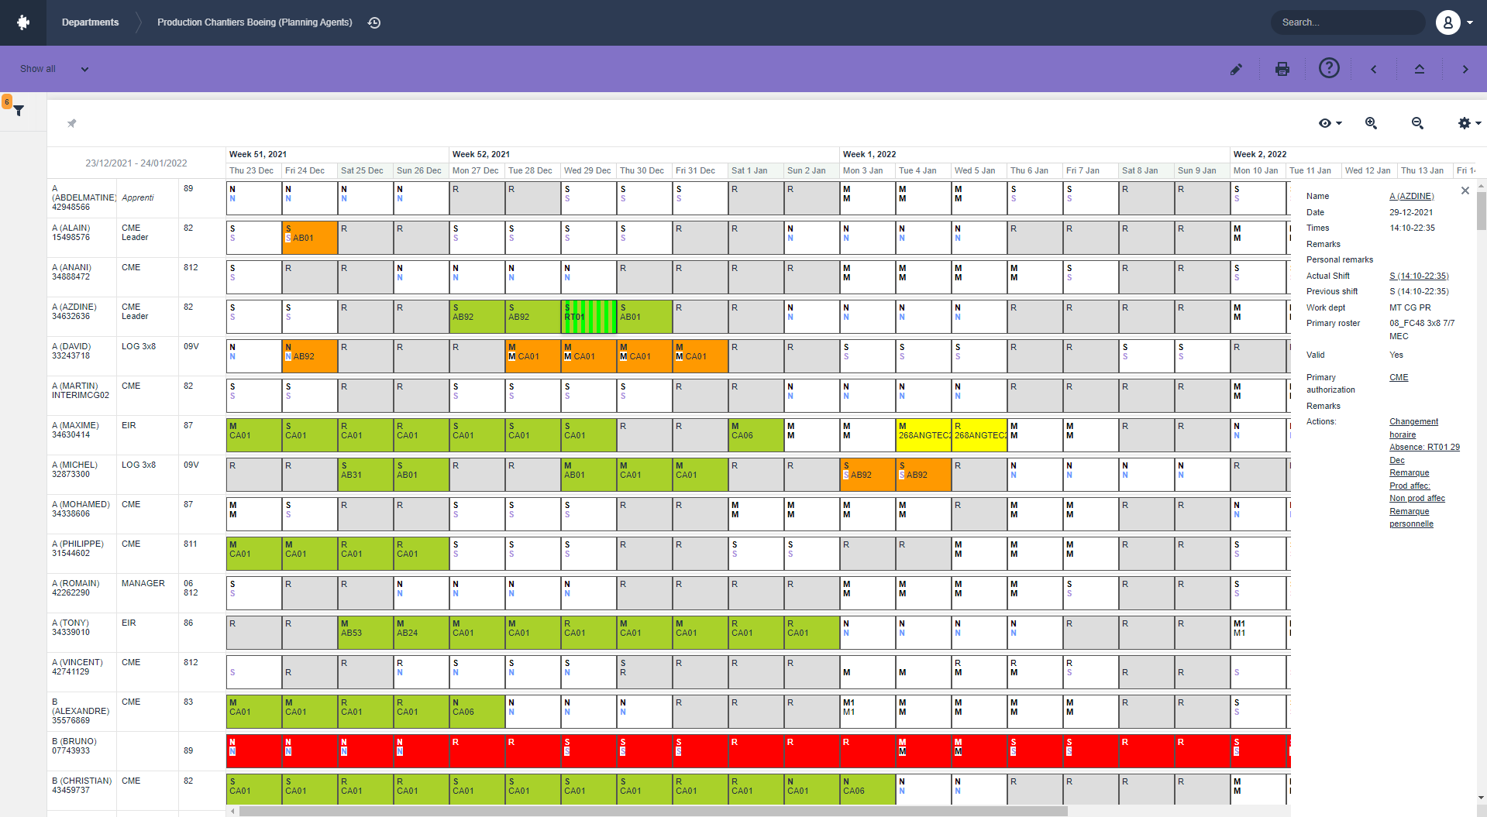Open the gear settings dropdown

tap(1468, 123)
